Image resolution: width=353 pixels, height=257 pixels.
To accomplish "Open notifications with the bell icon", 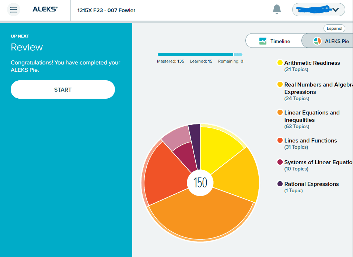I will click(x=276, y=8).
